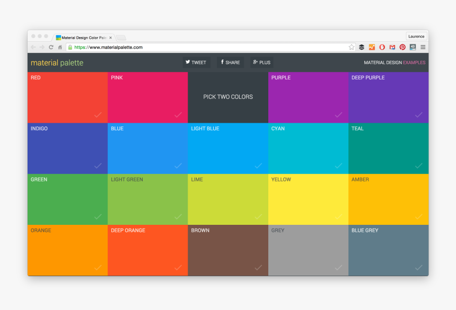
Task: Click the forward navigation arrow
Action: [x=42, y=47]
